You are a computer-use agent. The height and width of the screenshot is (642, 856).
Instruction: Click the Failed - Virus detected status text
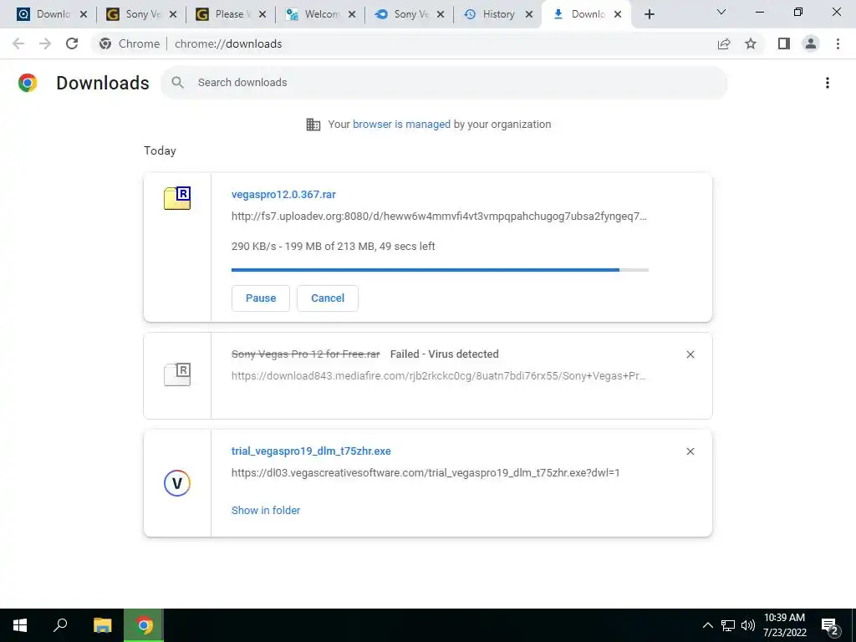tap(445, 354)
